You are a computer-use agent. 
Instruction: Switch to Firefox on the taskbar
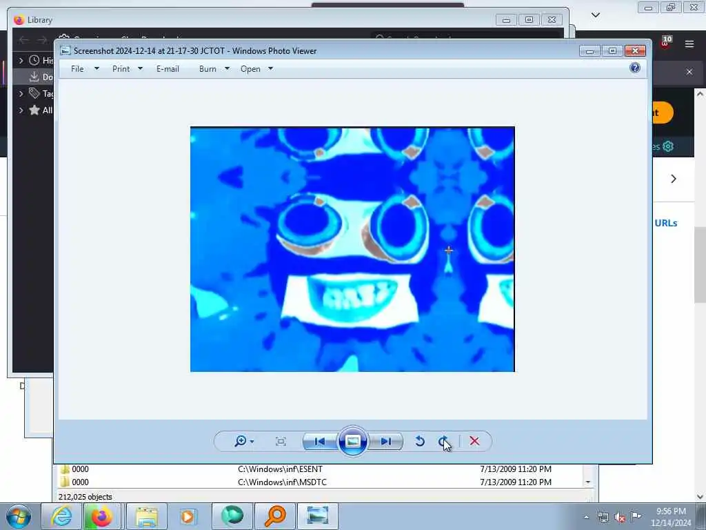pos(102,516)
